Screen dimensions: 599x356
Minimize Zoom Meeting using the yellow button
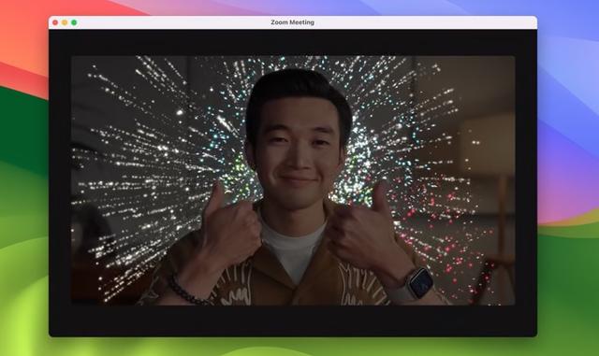(x=65, y=22)
